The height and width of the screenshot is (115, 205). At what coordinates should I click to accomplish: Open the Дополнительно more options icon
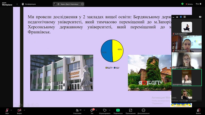(143, 110)
